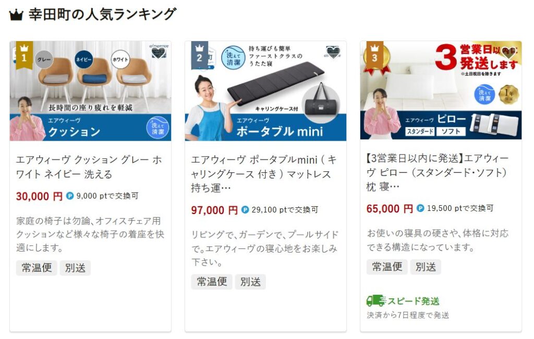Click the blue P point icon next to 29,100 pt
This screenshot has height=339, width=534.
(245, 210)
